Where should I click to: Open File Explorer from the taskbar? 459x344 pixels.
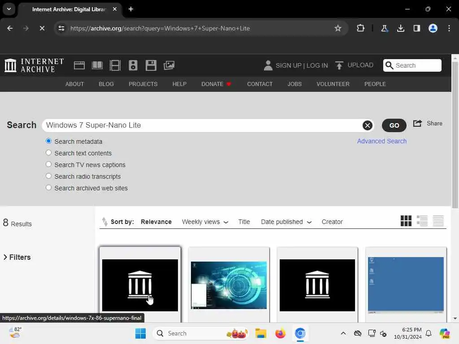(x=260, y=333)
